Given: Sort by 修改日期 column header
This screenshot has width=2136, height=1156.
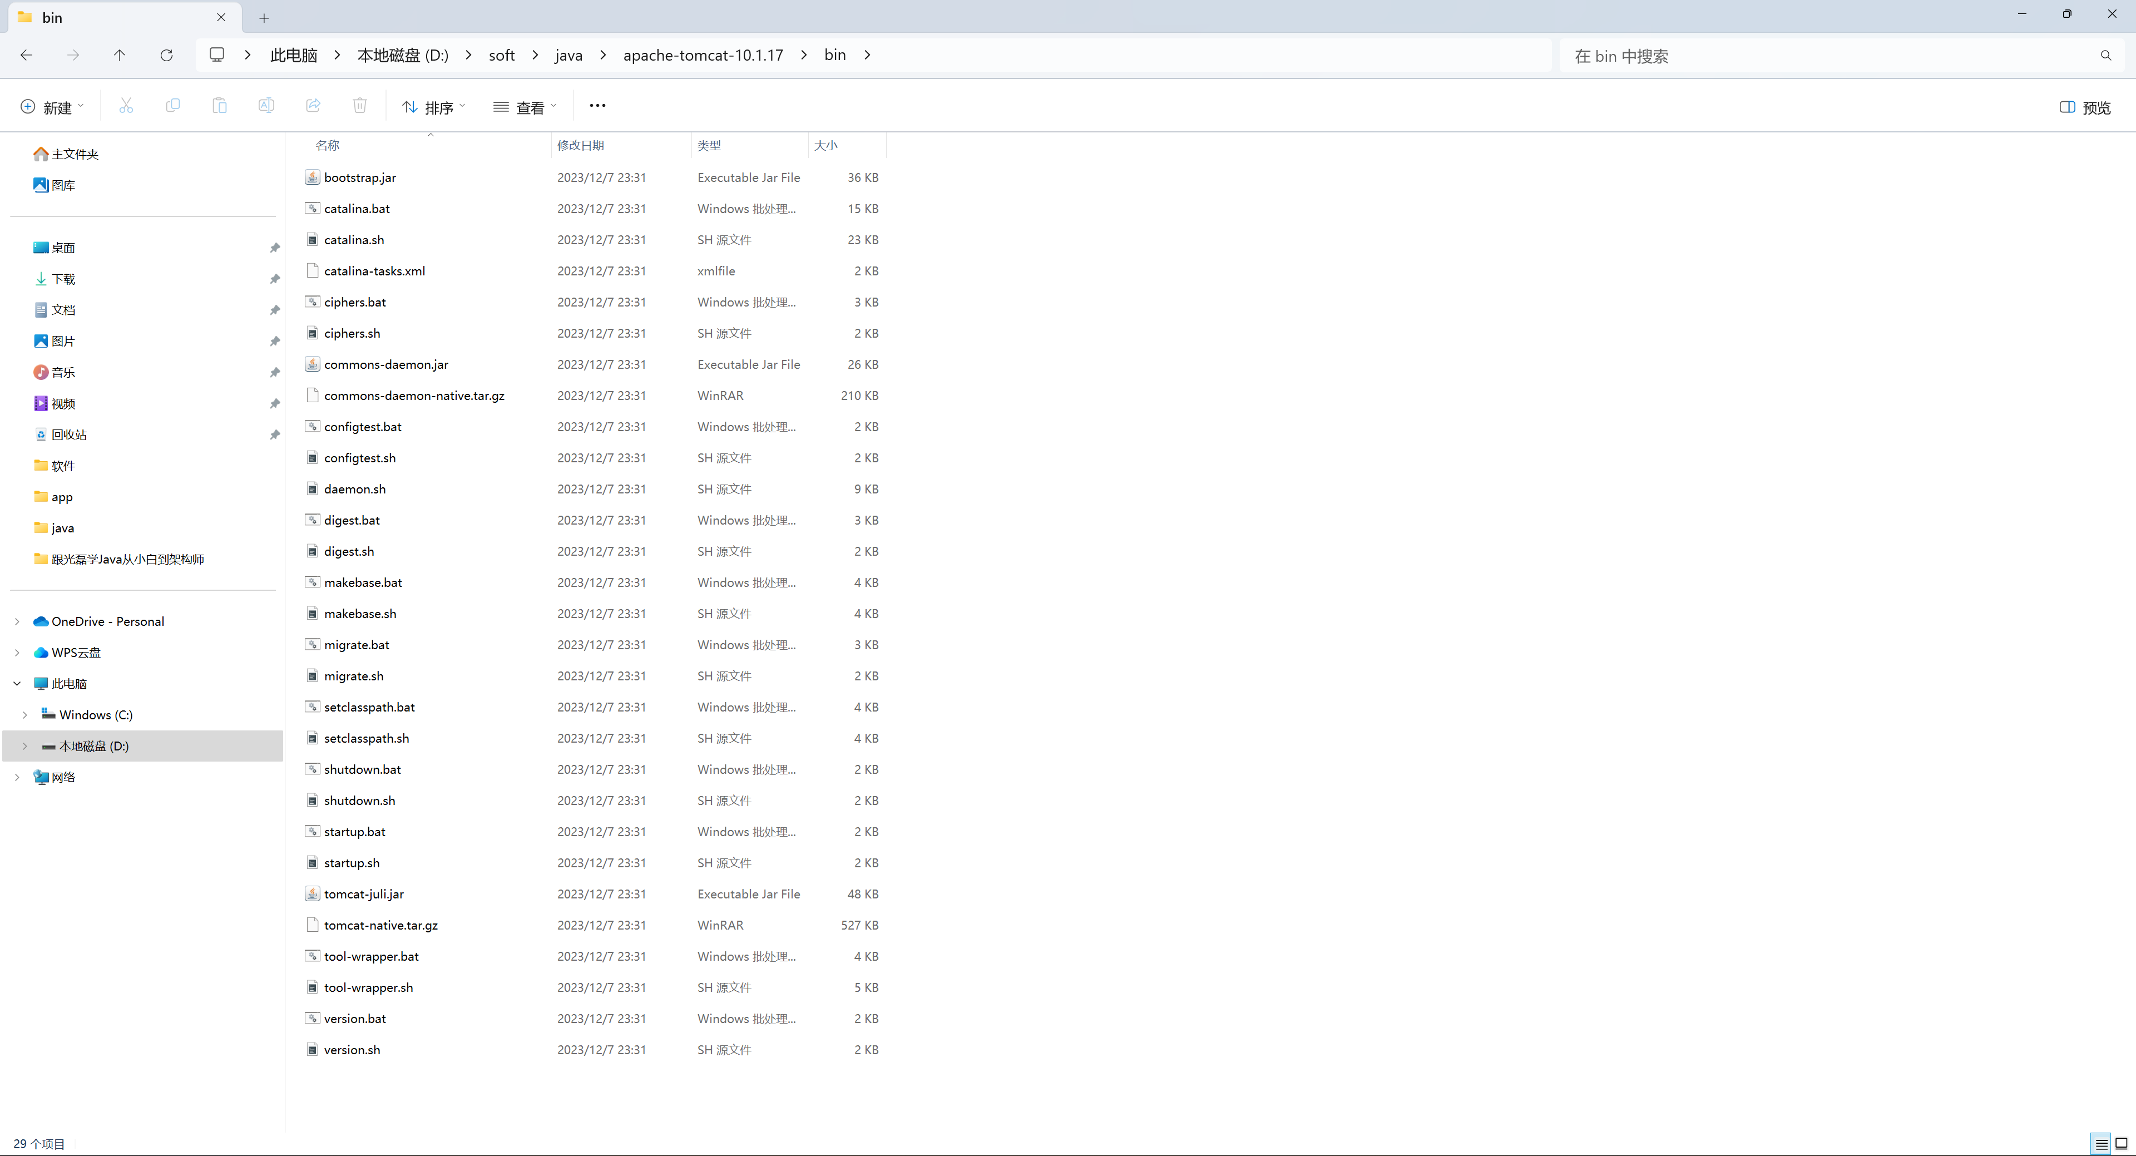Looking at the screenshot, I should [580, 145].
